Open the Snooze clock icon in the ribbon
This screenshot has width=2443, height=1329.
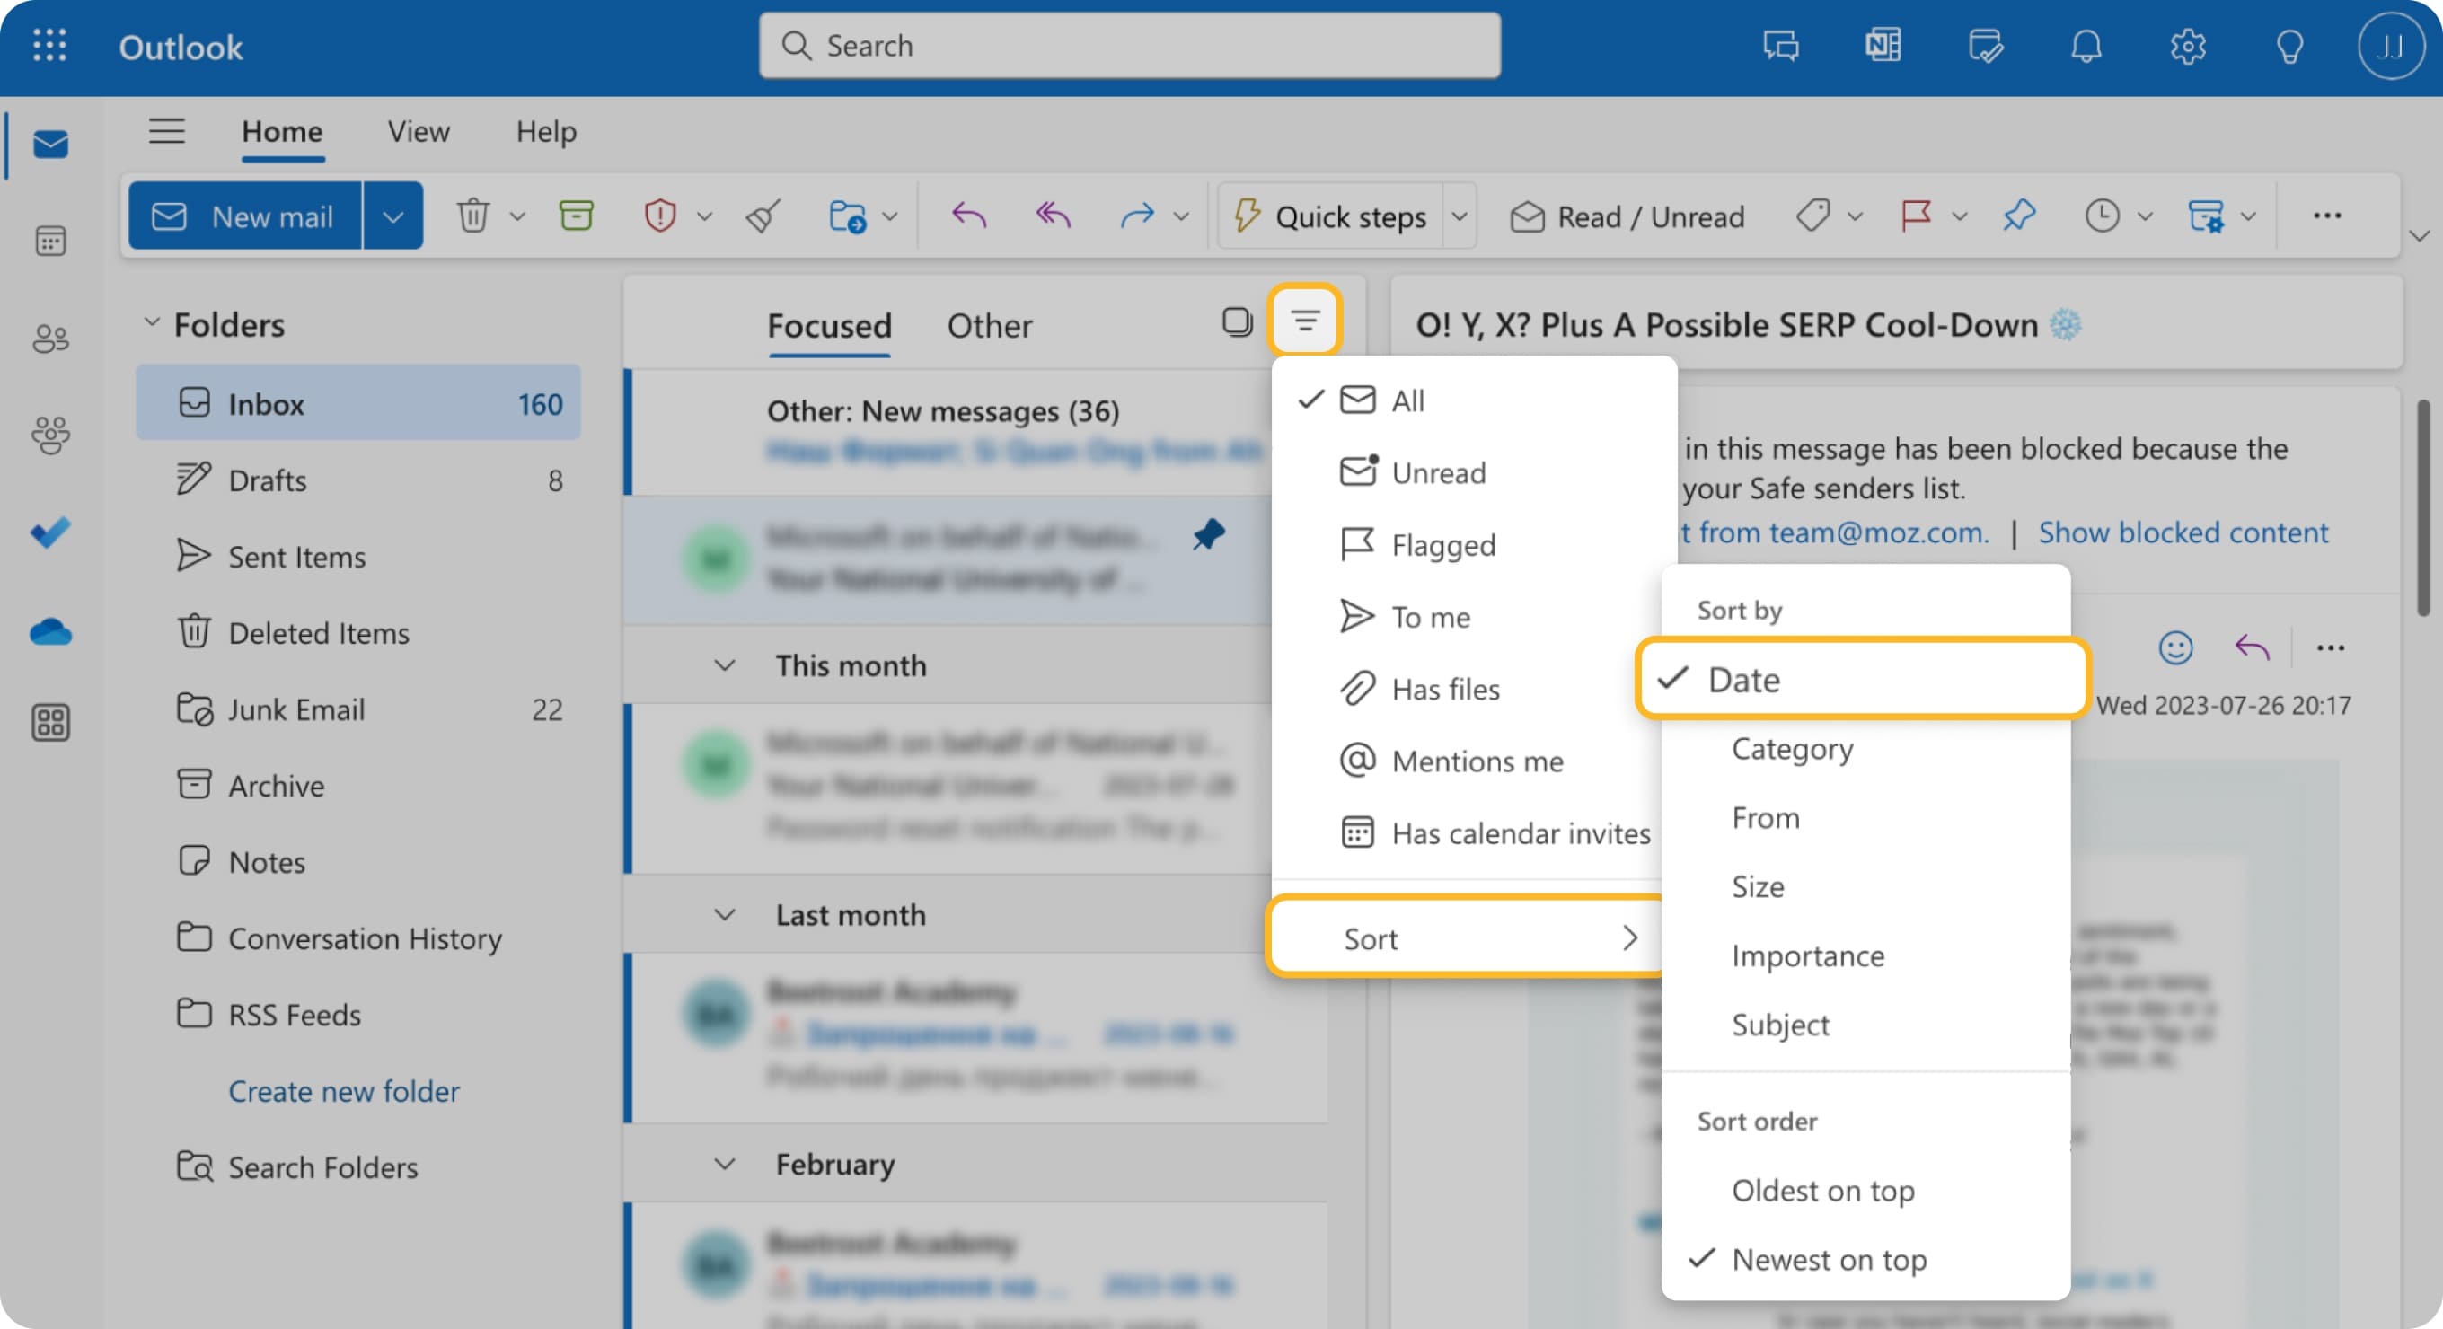click(x=2102, y=216)
